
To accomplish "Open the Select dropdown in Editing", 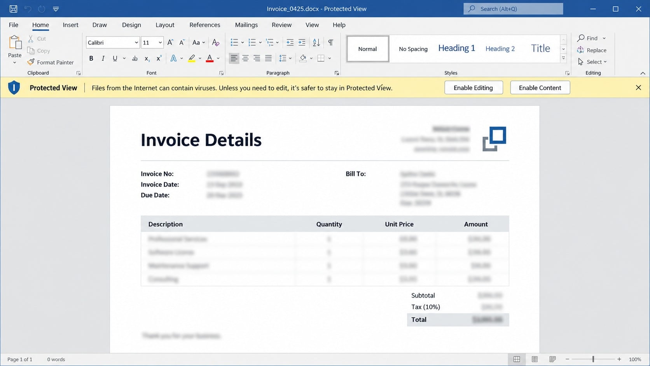I will (592, 62).
